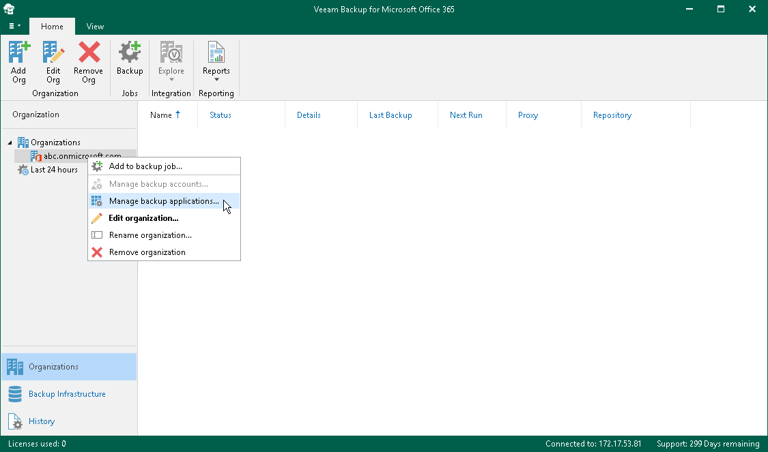Switch to the Home ribbon tab
Viewport: 768px width, 452px height.
[52, 27]
